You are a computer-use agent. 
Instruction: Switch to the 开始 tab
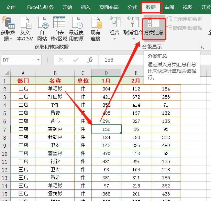point(67,7)
